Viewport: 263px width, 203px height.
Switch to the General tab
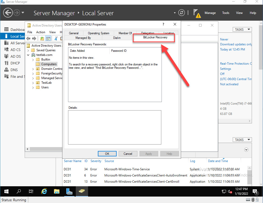tap(73, 33)
